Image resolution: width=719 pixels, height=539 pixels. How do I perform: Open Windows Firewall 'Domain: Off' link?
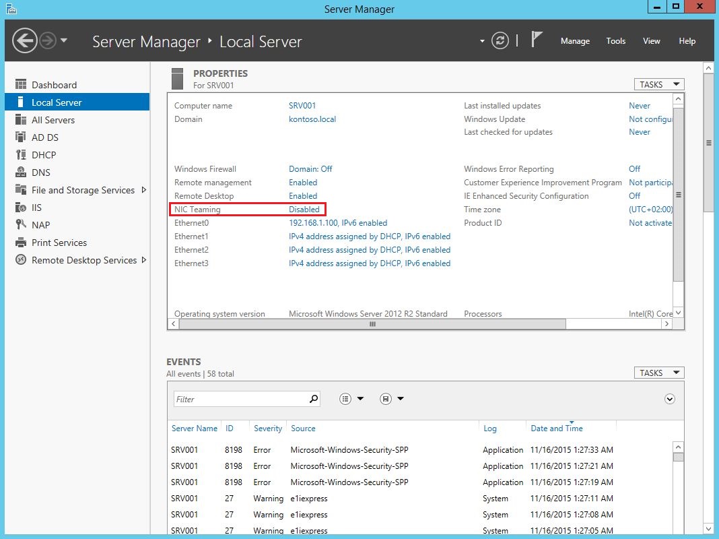tap(310, 169)
